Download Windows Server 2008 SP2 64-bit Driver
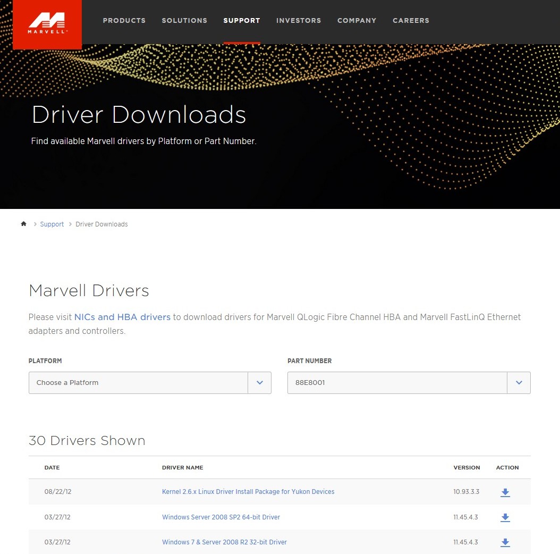The height and width of the screenshot is (554, 560). 505,517
